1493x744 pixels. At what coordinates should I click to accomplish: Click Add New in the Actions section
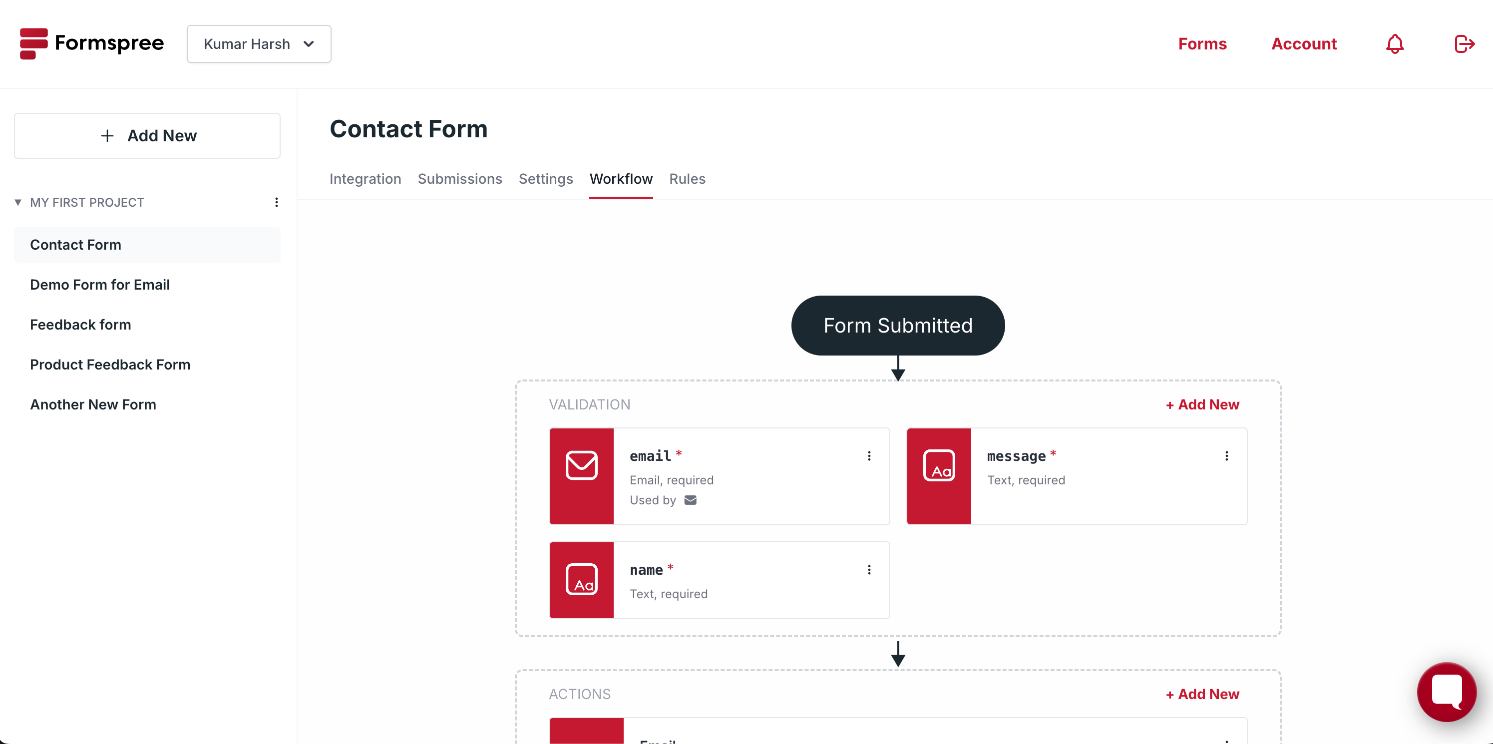[x=1201, y=694]
